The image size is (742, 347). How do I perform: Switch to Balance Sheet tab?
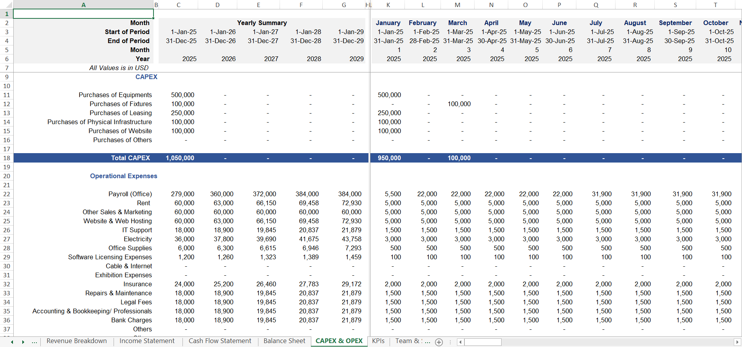click(284, 341)
